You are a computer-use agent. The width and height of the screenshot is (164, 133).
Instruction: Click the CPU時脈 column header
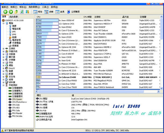[86, 17]
